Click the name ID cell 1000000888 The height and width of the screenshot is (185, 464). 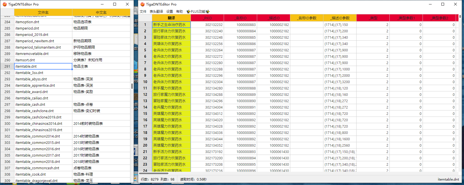pyautogui.click(x=240, y=88)
